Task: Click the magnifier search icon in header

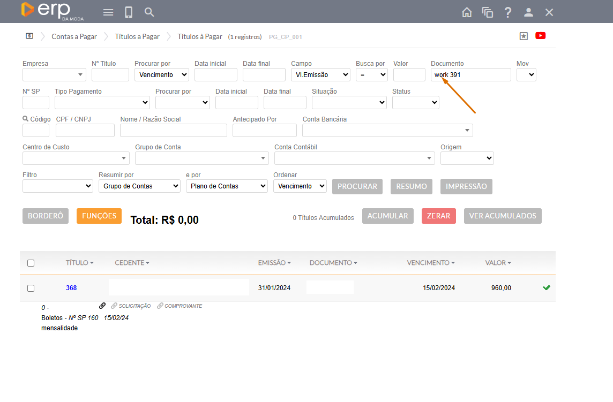Action: point(149,12)
